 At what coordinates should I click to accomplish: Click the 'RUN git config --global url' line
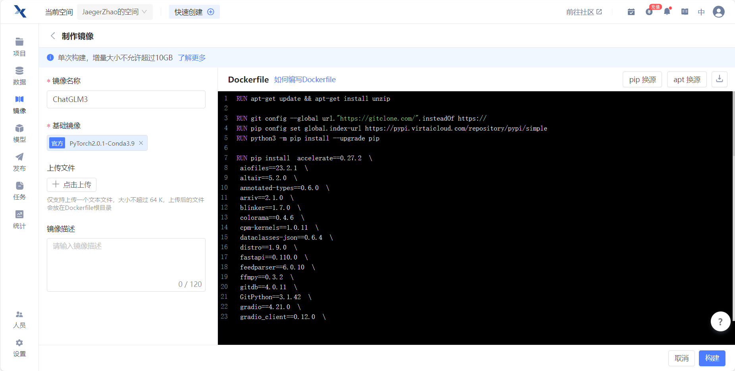coord(361,118)
